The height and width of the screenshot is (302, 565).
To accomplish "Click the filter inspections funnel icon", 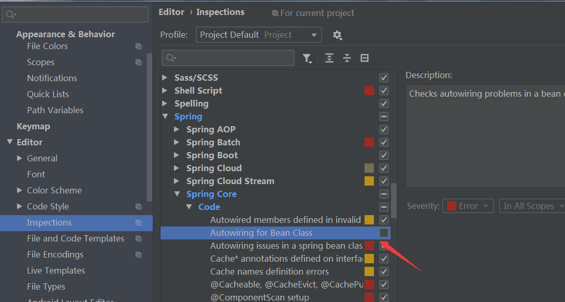I will [307, 58].
